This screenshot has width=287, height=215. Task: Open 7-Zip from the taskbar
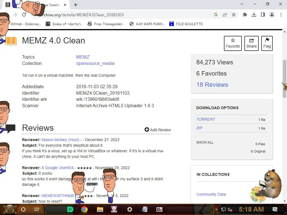pyautogui.click(x=159, y=209)
